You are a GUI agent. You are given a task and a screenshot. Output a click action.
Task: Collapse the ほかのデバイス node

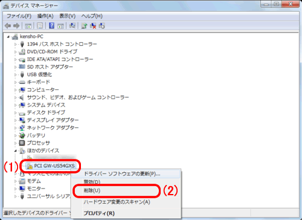[16, 150]
